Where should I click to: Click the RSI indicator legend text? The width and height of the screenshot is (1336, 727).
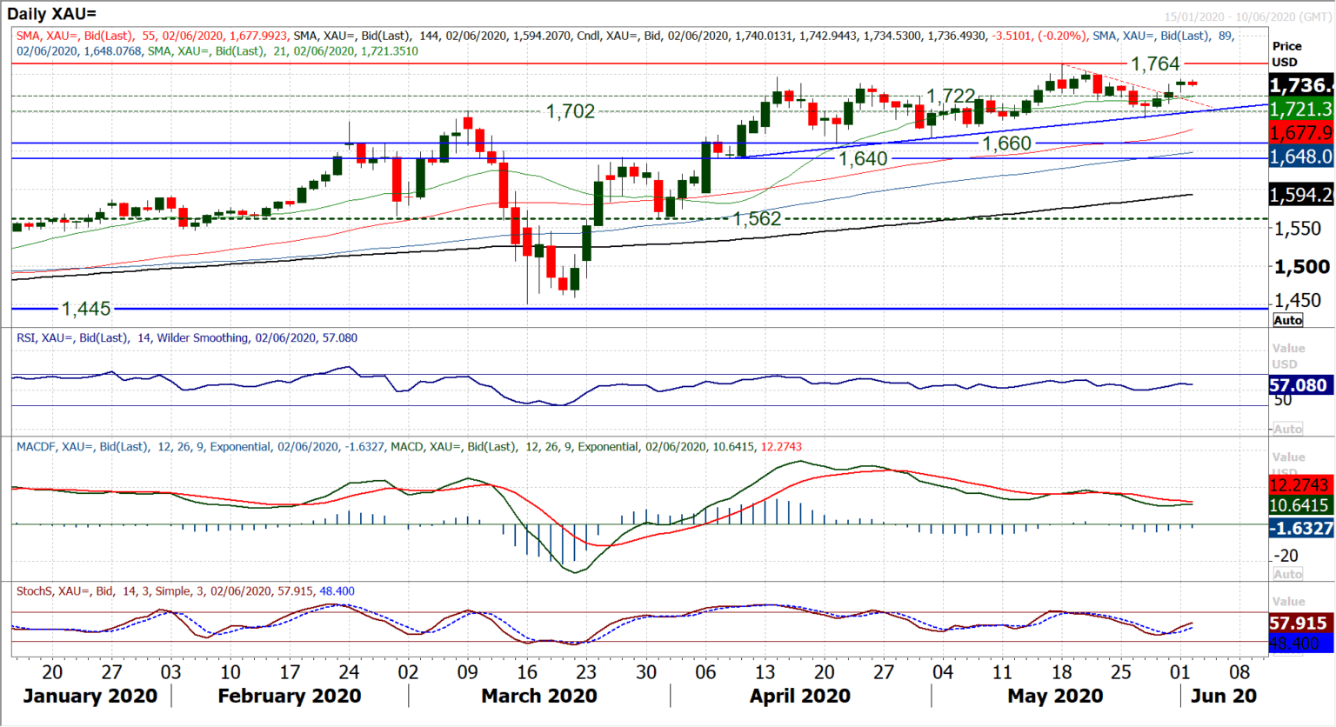(x=186, y=337)
